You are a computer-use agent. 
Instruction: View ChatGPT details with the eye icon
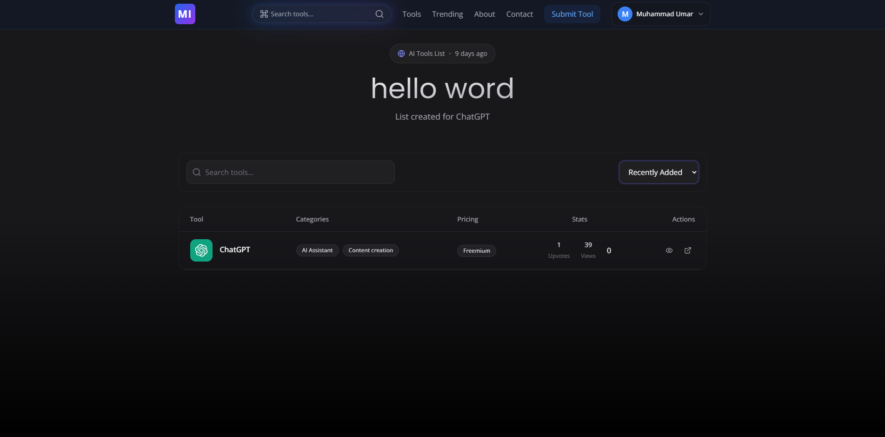click(669, 250)
